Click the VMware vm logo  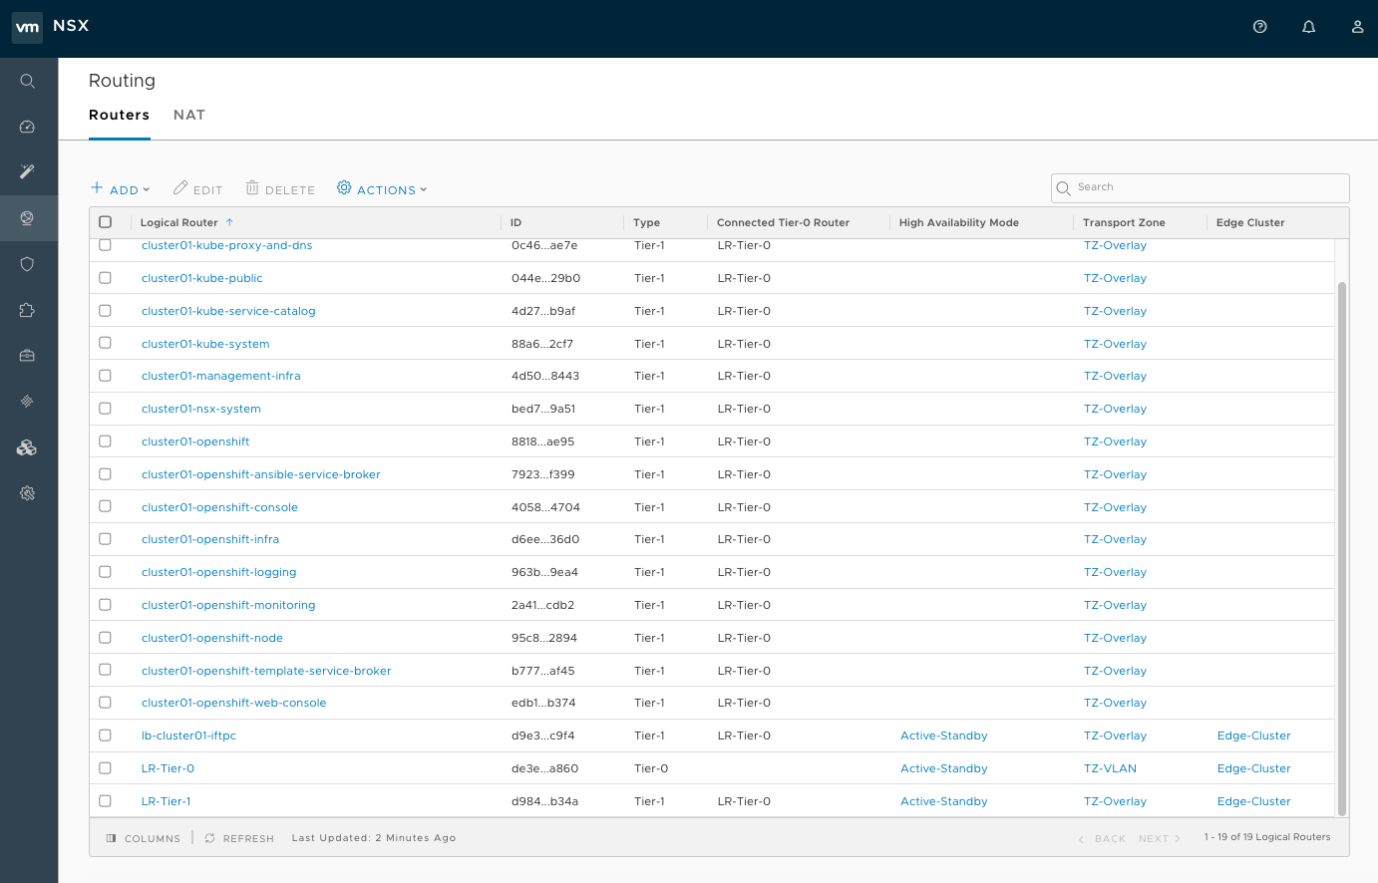point(28,27)
